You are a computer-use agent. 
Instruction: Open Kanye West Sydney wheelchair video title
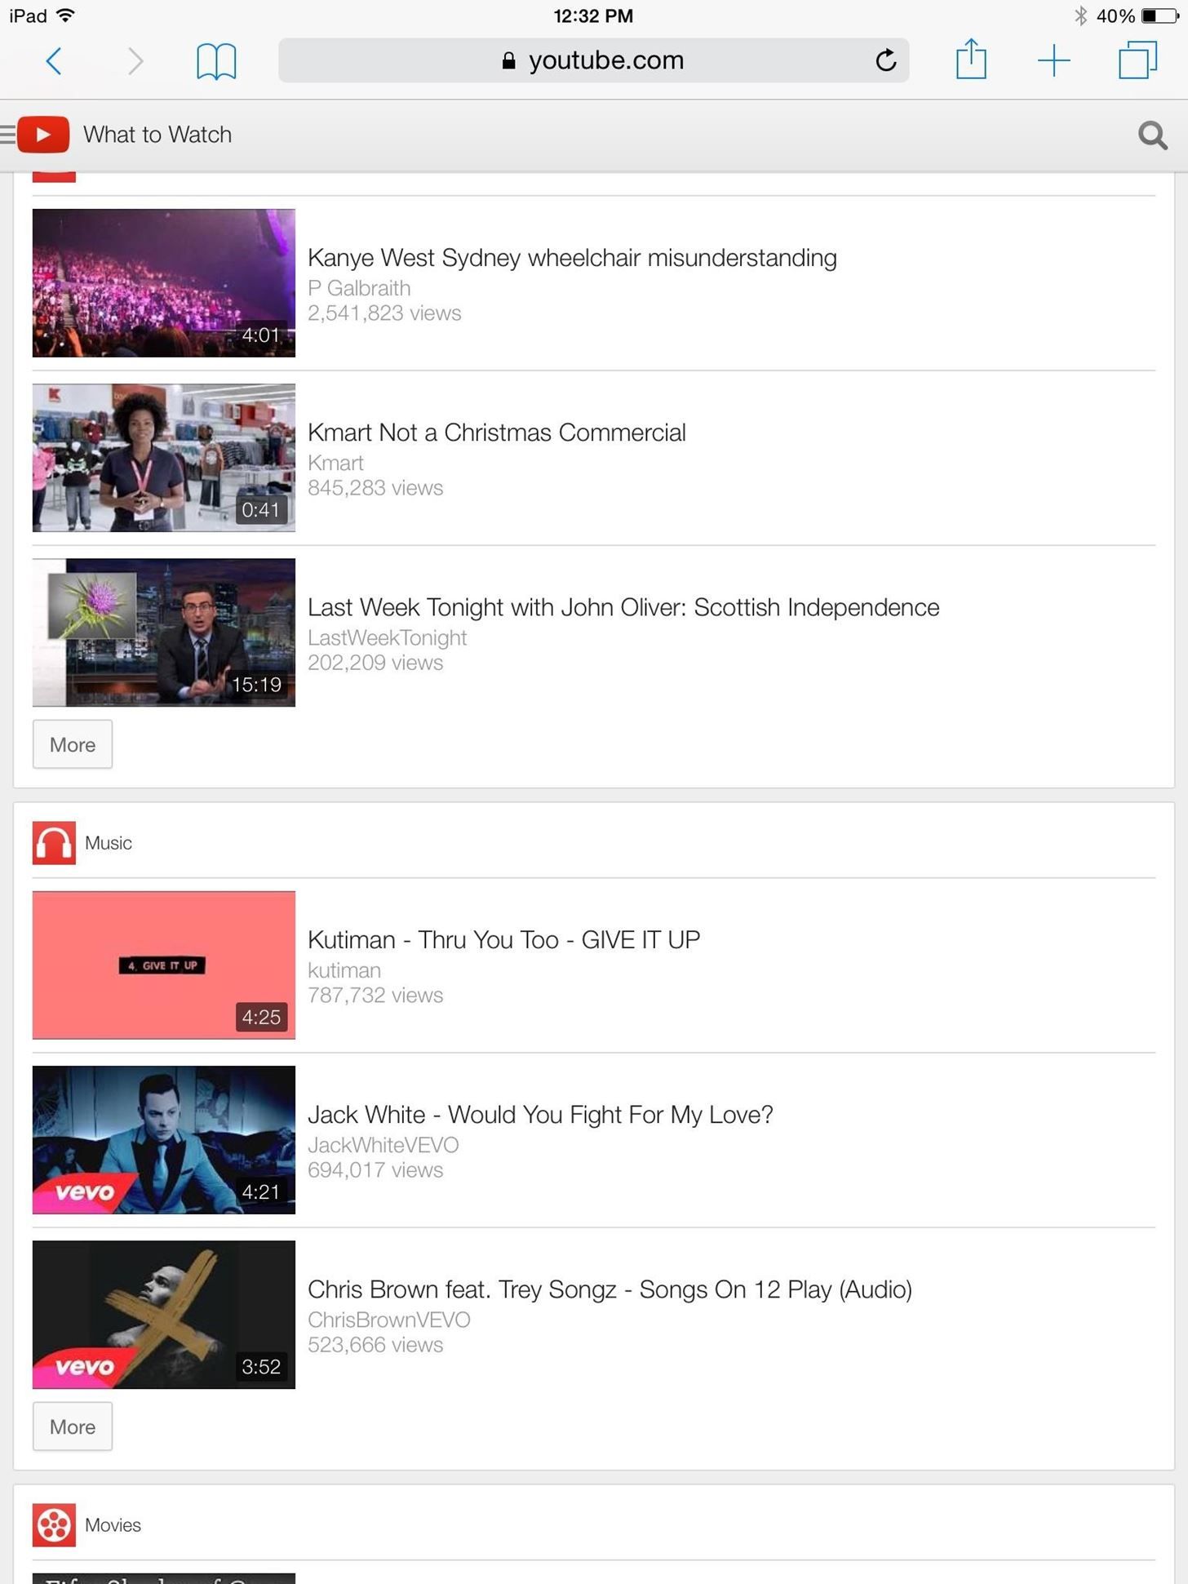tap(572, 258)
